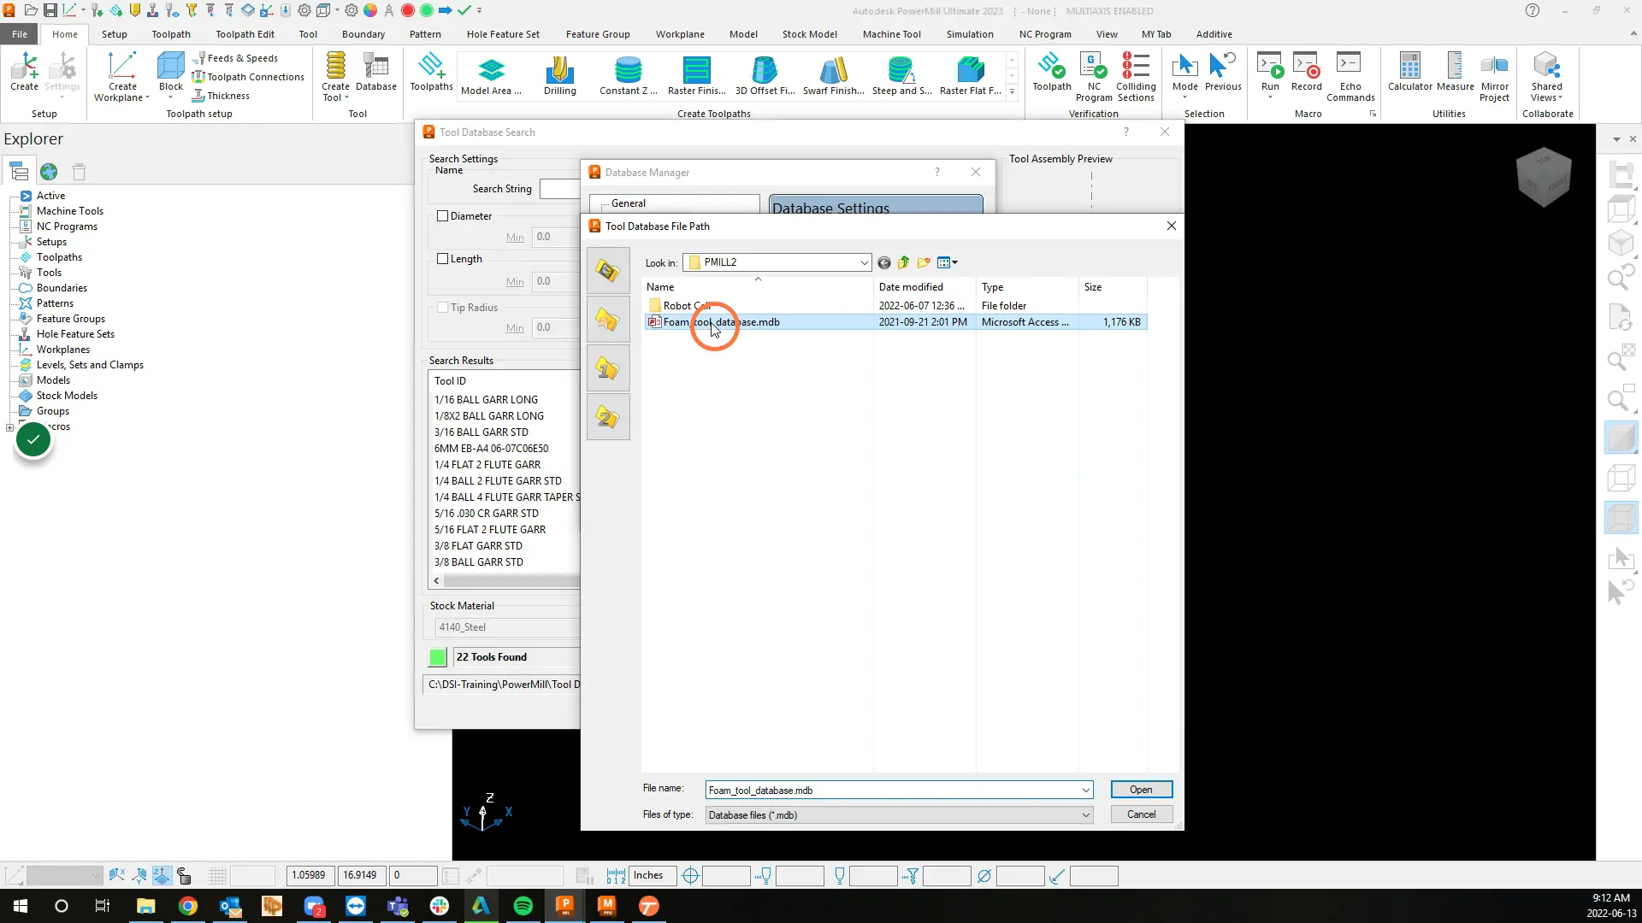Select Foam_tool_database.mdb file
Screen dimensions: 1642x923
click(x=895, y=322)
